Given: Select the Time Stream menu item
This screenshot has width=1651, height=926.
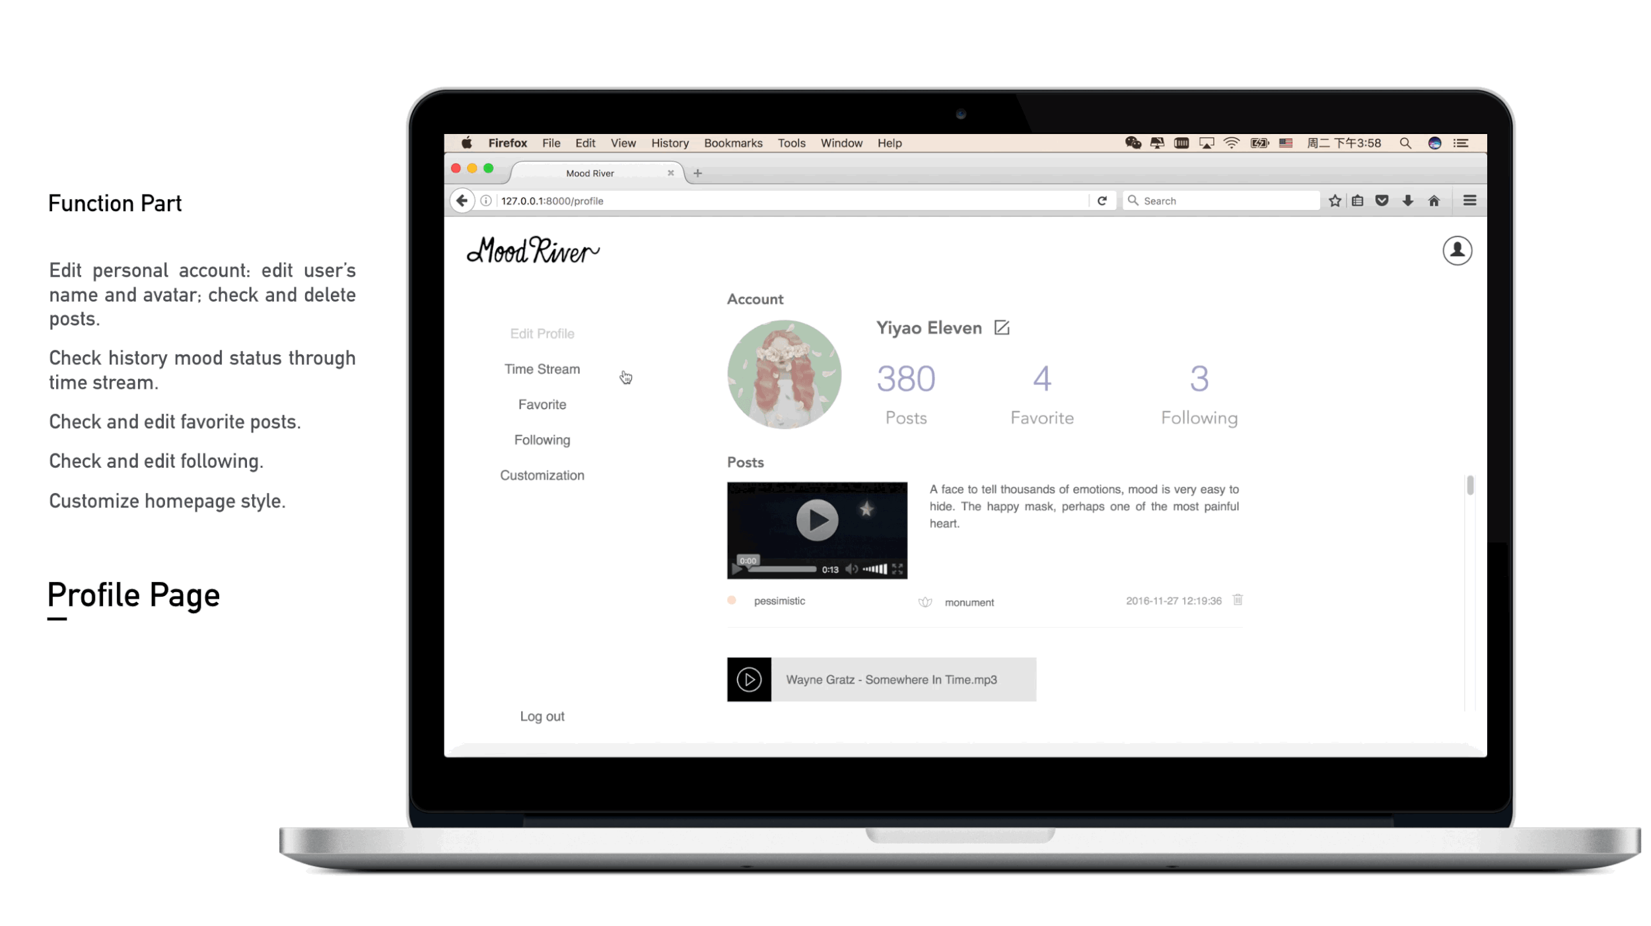Looking at the screenshot, I should 542,368.
